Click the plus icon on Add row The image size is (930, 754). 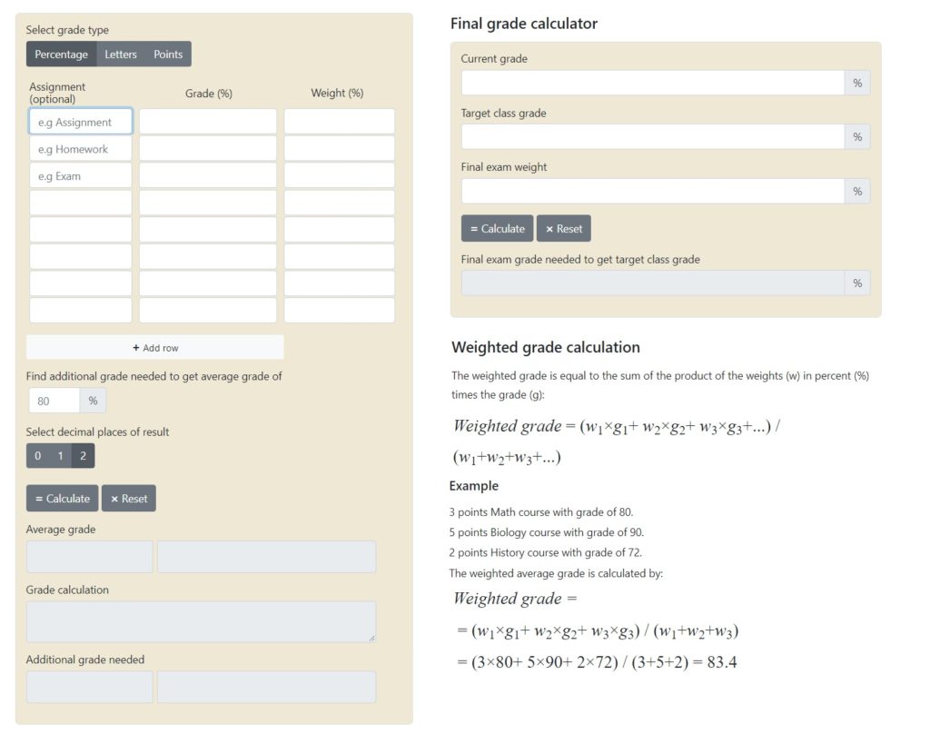[138, 347]
